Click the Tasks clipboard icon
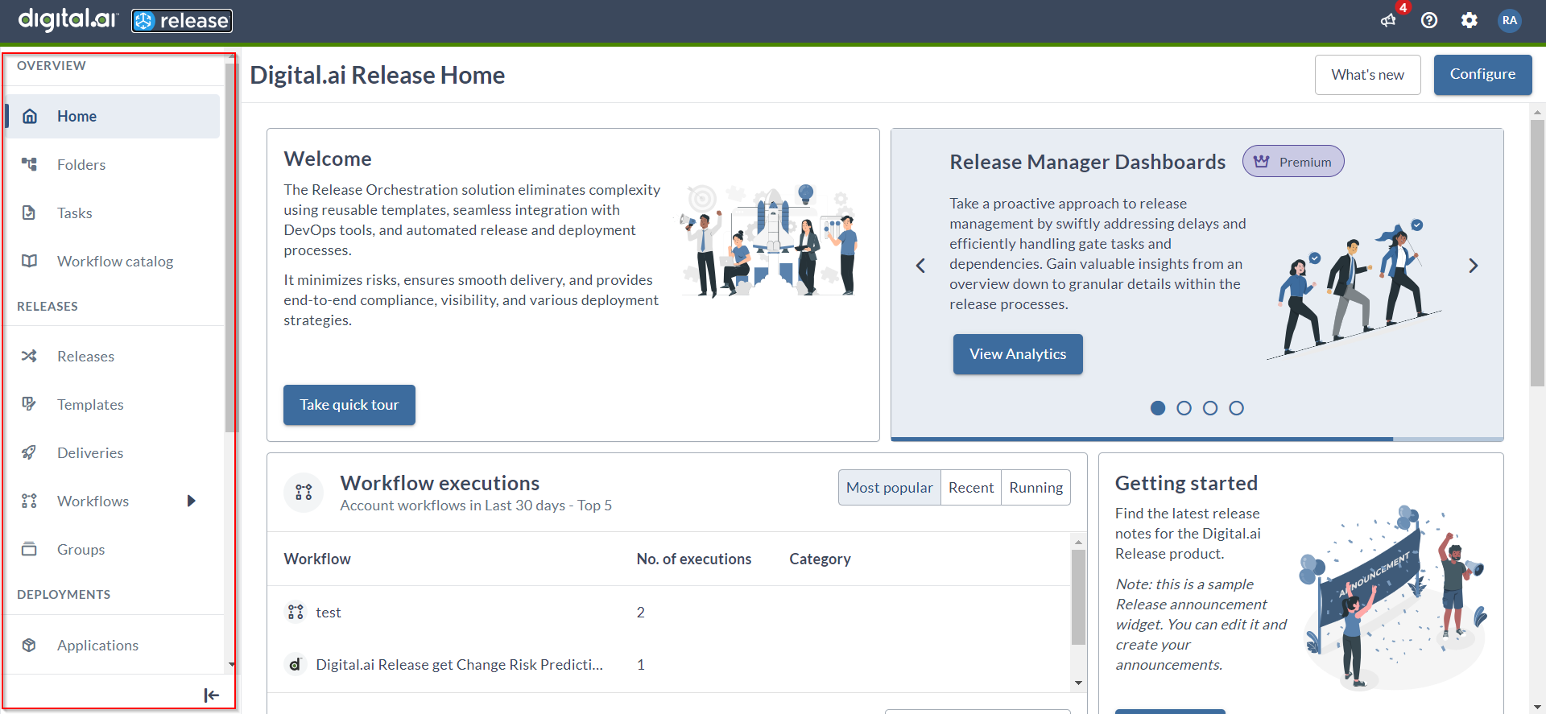This screenshot has height=714, width=1546. 30,213
